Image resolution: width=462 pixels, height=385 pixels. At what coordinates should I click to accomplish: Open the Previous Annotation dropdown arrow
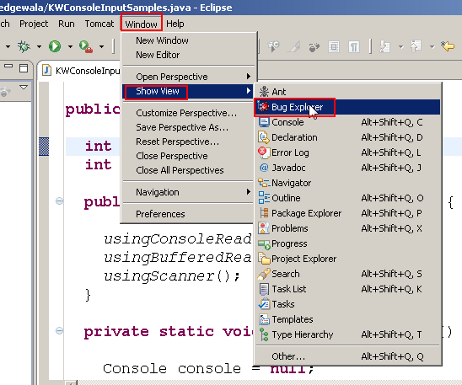[x=432, y=46]
